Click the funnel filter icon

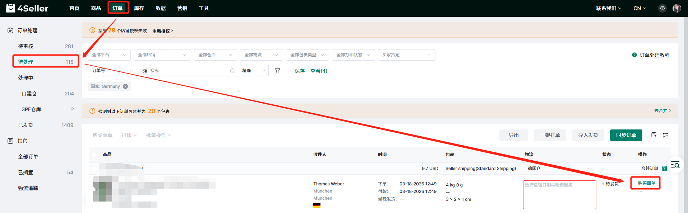pyautogui.click(x=277, y=71)
